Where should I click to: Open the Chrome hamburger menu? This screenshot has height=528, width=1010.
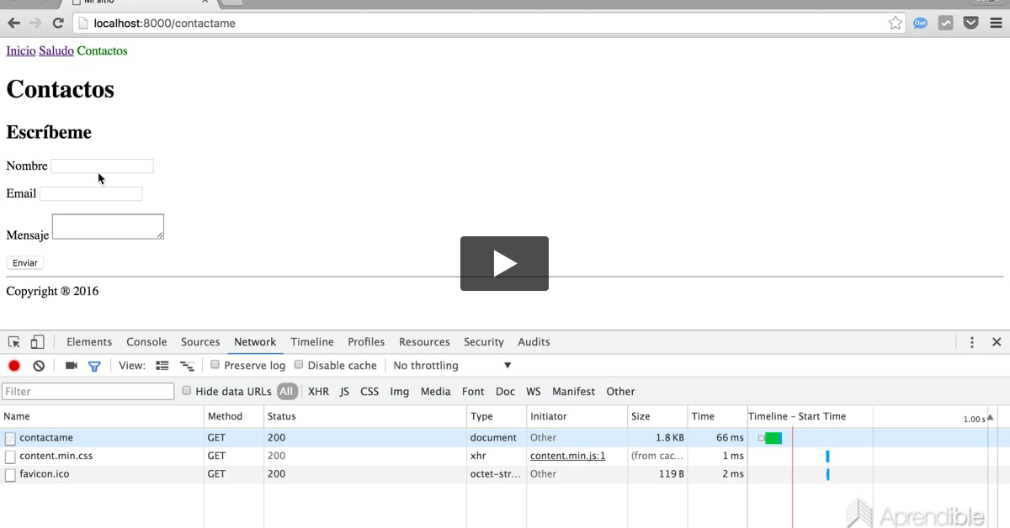(x=996, y=24)
